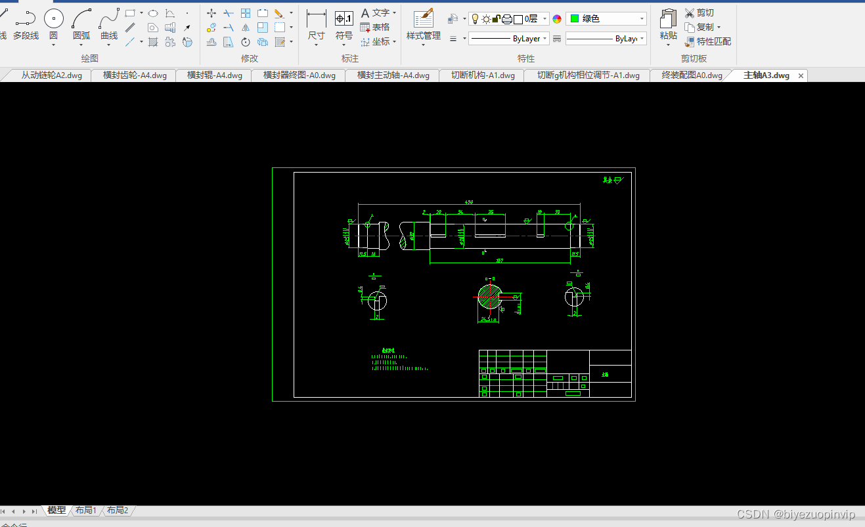Image resolution: width=865 pixels, height=527 pixels.
Task: Open the 布局2 layout tab
Action: point(118,510)
